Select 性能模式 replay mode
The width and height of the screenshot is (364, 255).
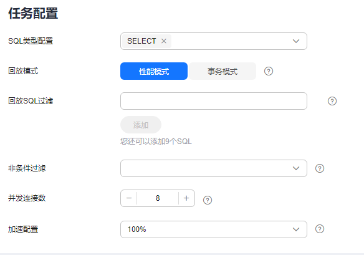pos(154,71)
